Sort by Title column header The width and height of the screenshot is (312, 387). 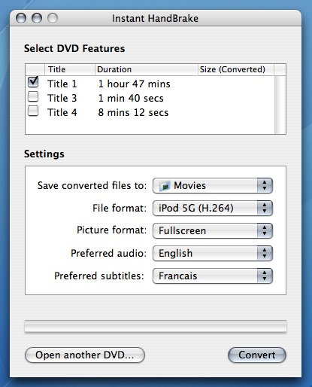tap(70, 69)
